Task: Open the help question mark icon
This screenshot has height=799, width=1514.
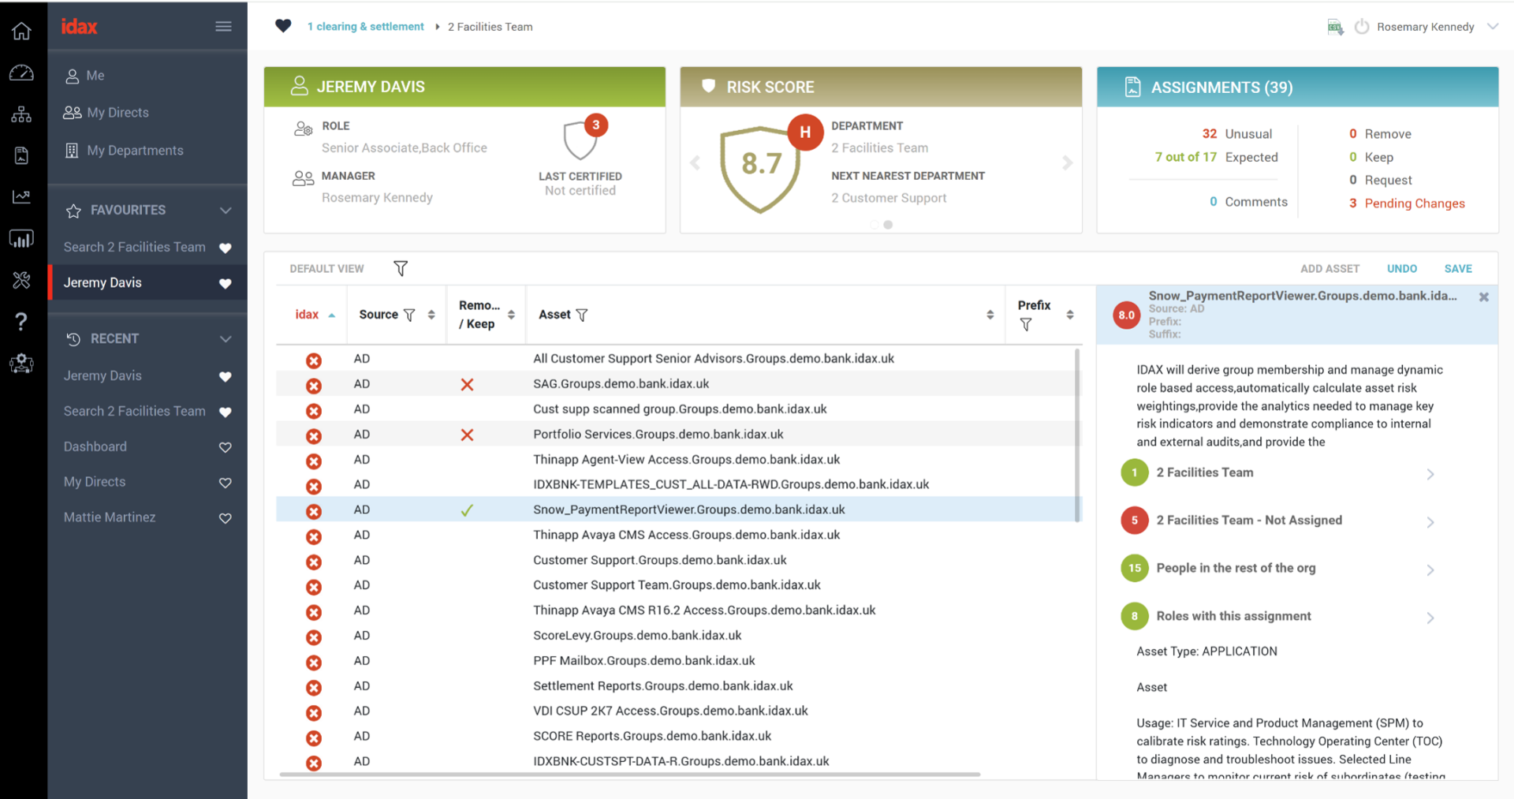Action: [x=21, y=321]
